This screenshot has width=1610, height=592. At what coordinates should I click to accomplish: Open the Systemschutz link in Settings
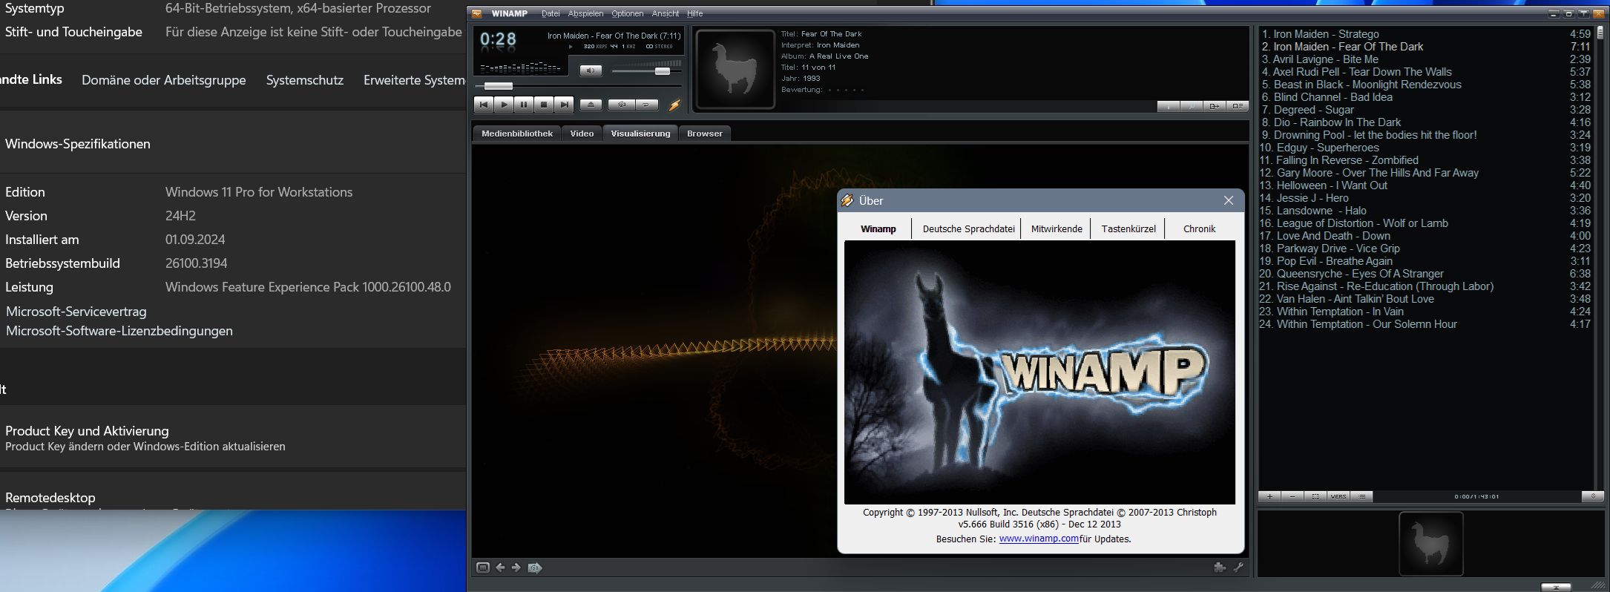pyautogui.click(x=305, y=80)
